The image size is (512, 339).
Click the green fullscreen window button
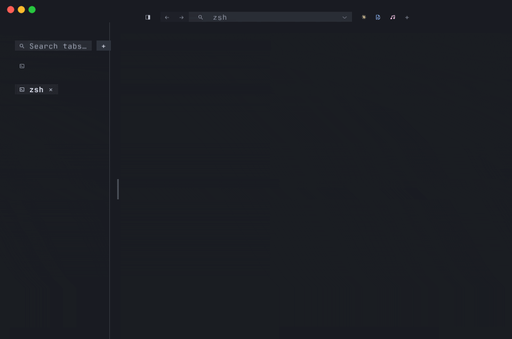(32, 10)
